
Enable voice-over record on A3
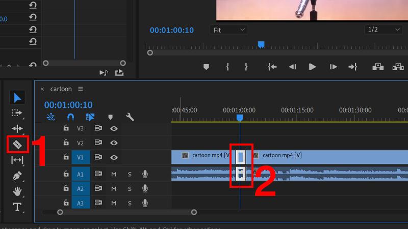[x=145, y=203]
